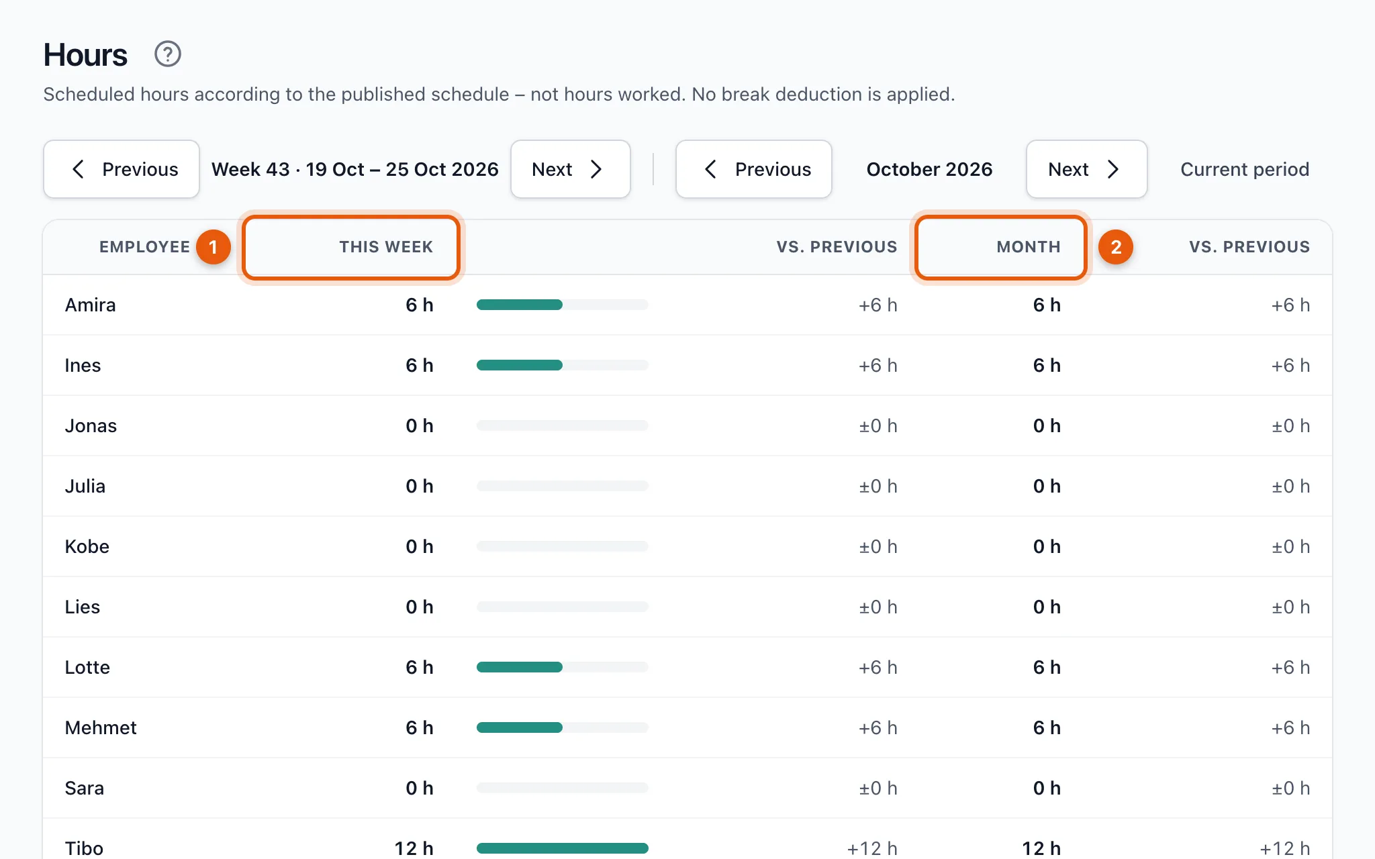This screenshot has height=859, width=1375.
Task: Select the THIS WEEK column header
Action: [x=351, y=247]
